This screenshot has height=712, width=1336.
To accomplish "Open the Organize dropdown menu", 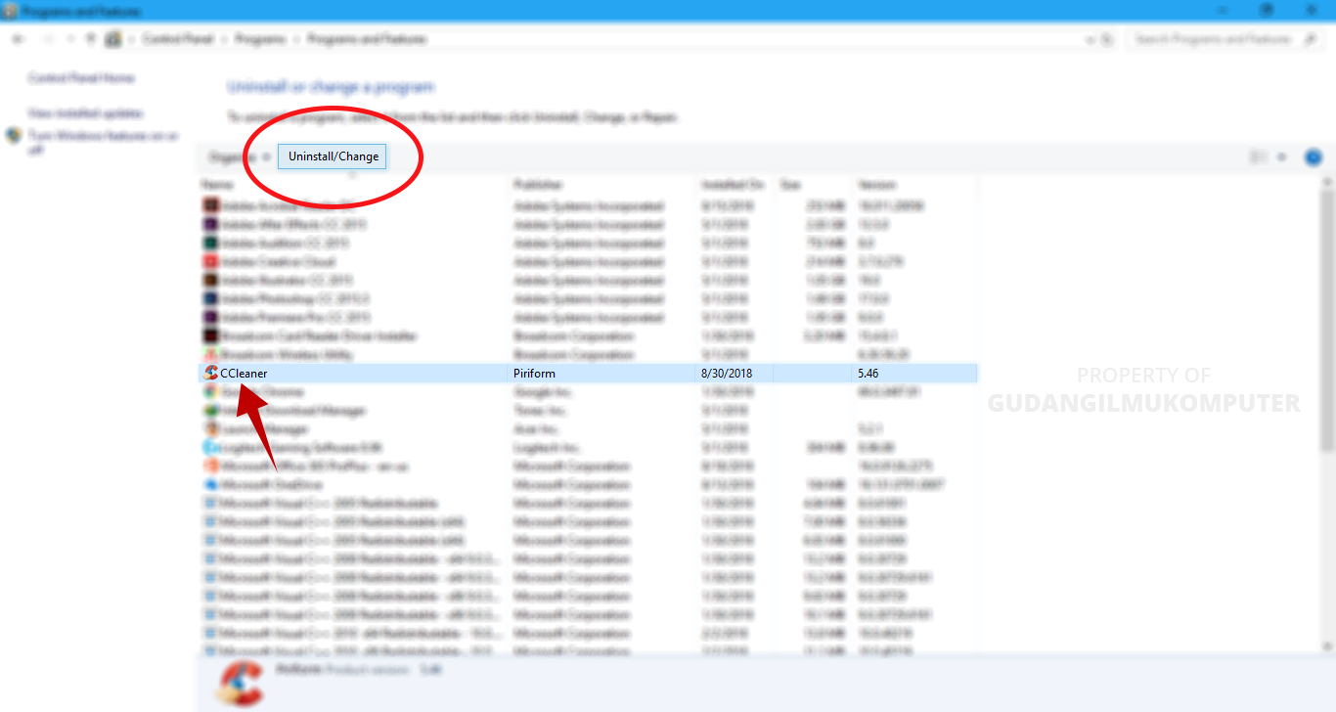I will (239, 156).
